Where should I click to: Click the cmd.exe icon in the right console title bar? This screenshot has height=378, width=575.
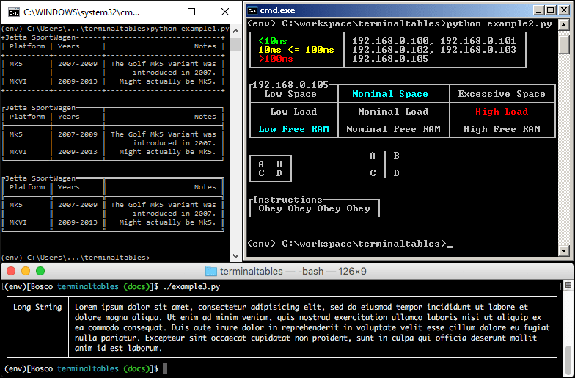(252, 10)
